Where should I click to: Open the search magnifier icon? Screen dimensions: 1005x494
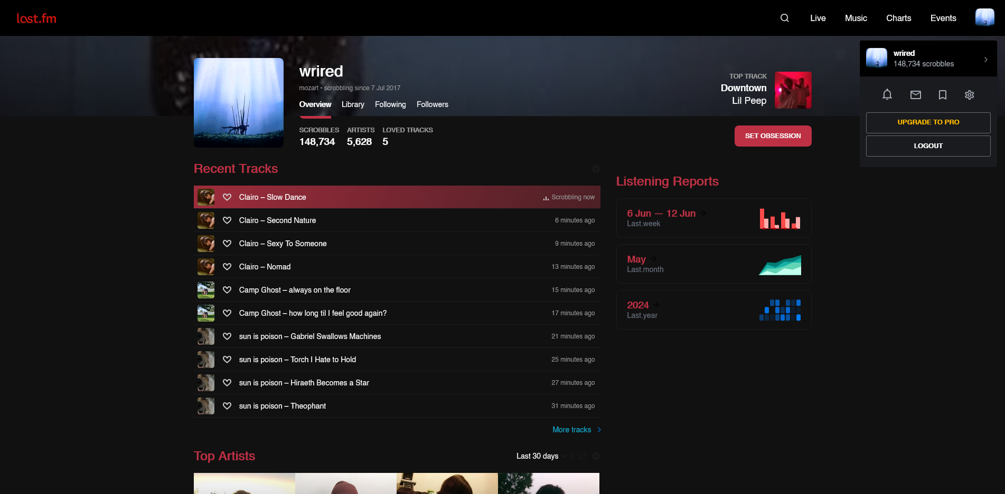tap(785, 18)
